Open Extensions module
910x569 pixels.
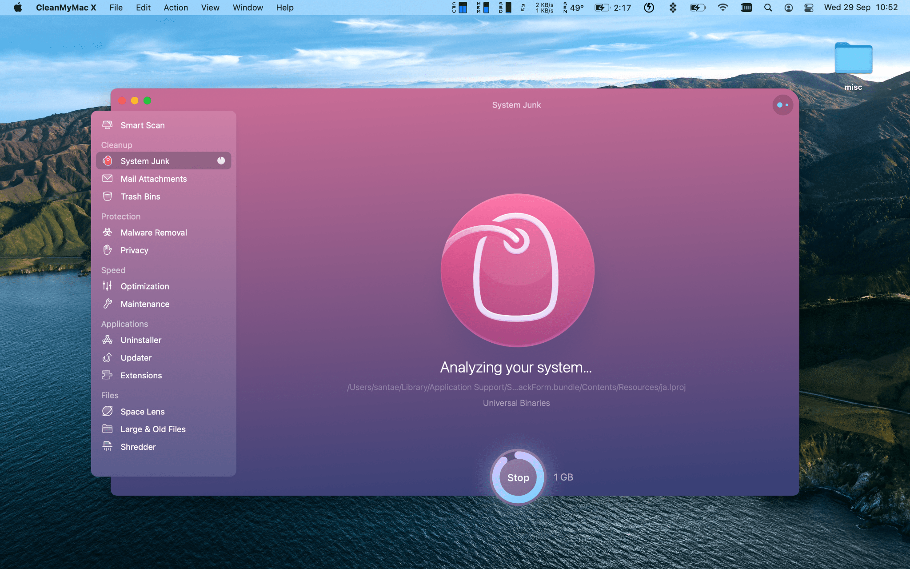click(164, 375)
